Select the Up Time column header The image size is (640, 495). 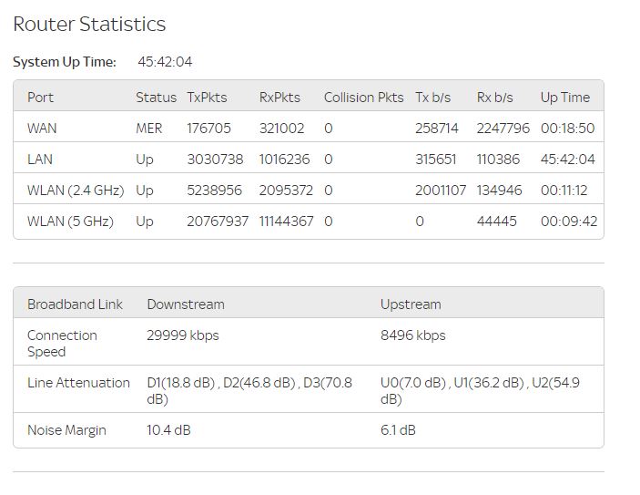pyautogui.click(x=564, y=98)
